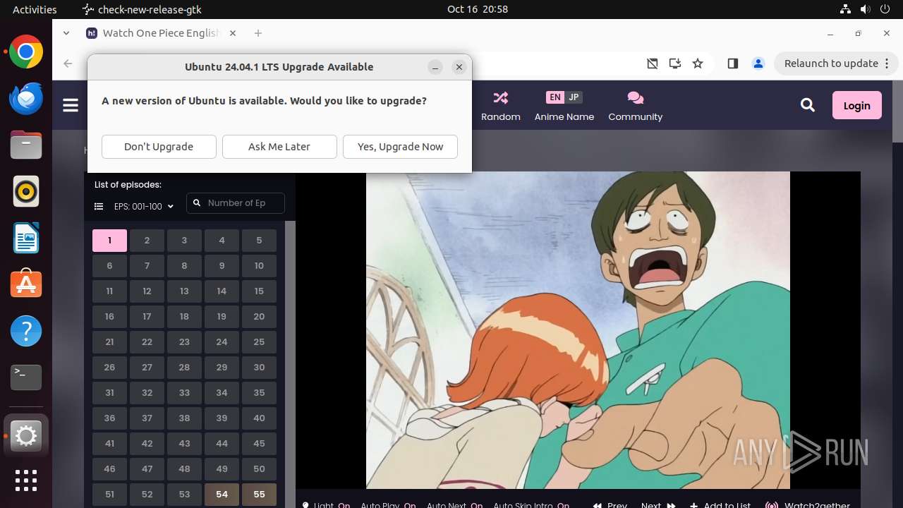
Task: Launch Google Chrome from dock
Action: coord(26,52)
